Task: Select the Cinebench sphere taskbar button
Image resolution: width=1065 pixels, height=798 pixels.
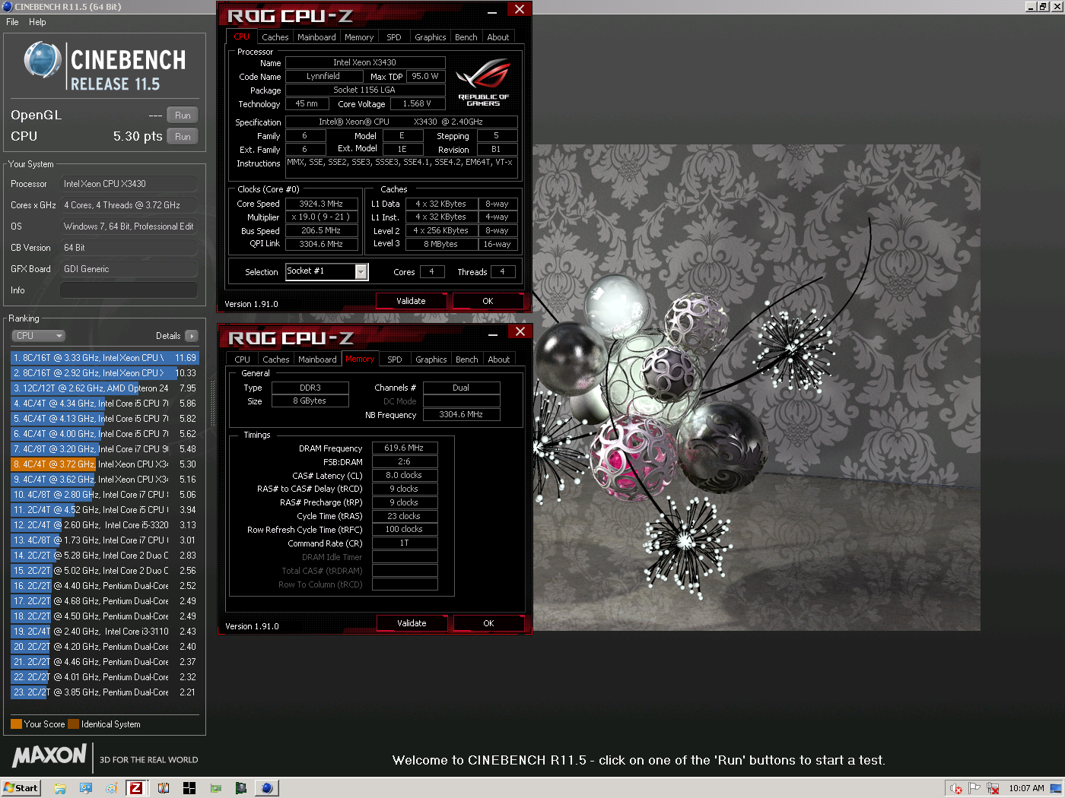Action: [266, 788]
